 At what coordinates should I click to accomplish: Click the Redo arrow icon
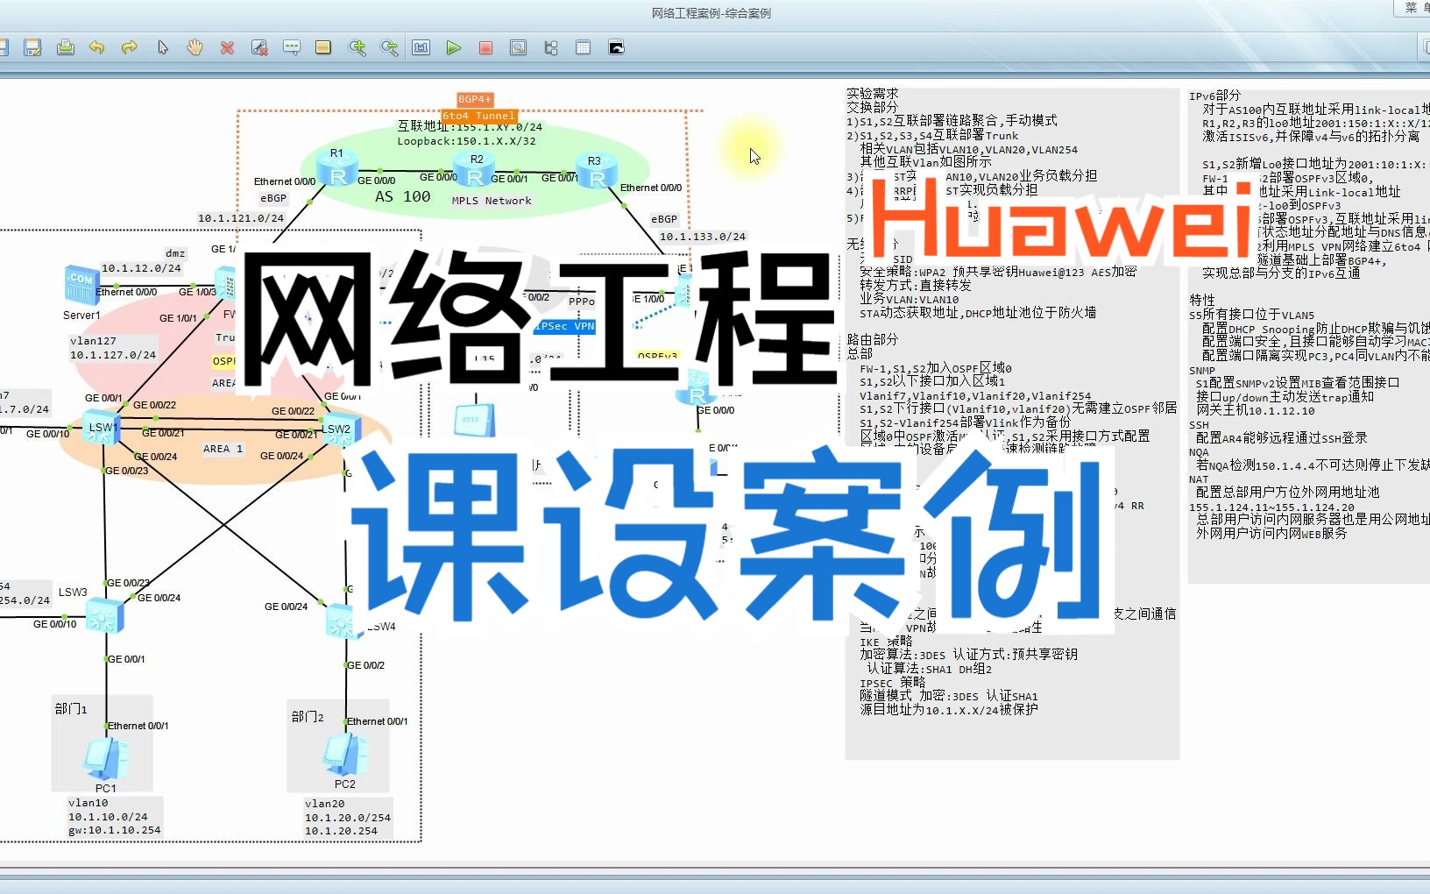click(x=130, y=47)
